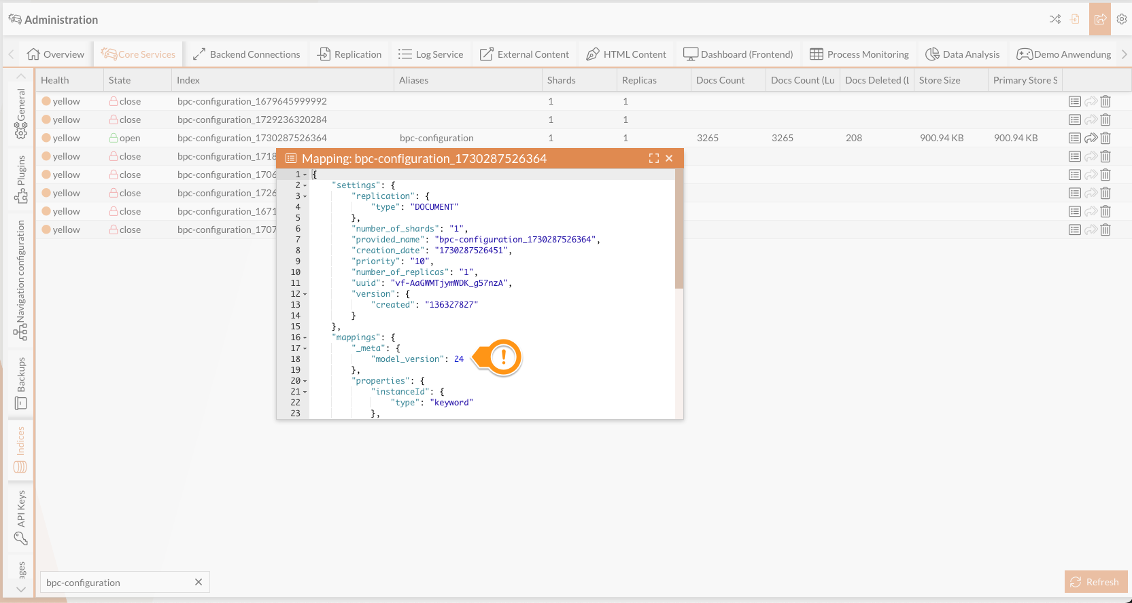Image resolution: width=1132 pixels, height=603 pixels.
Task: Open the Navigation configuration sidebar tab
Action: click(21, 280)
